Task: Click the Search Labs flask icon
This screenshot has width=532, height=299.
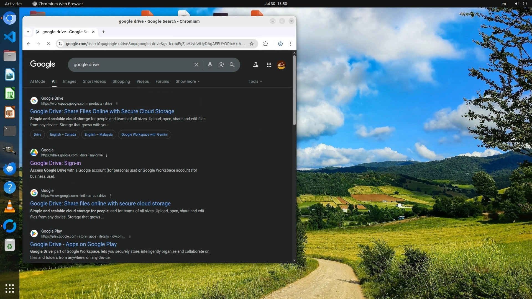Action: 255,65
